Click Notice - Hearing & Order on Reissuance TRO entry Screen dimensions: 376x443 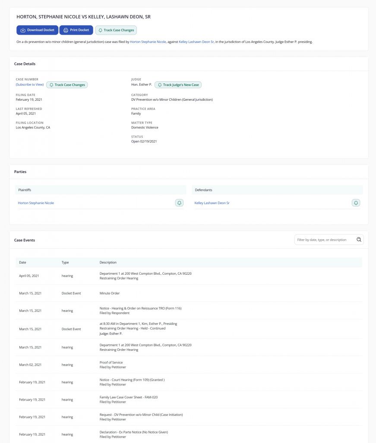(140, 308)
